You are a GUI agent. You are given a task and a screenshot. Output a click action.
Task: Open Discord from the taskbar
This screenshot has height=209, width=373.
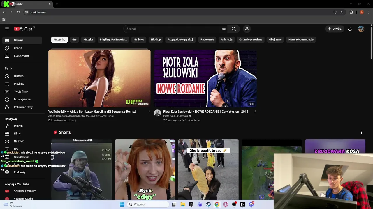click(x=251, y=204)
